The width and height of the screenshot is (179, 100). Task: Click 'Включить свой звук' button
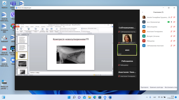[x=157, y=87]
